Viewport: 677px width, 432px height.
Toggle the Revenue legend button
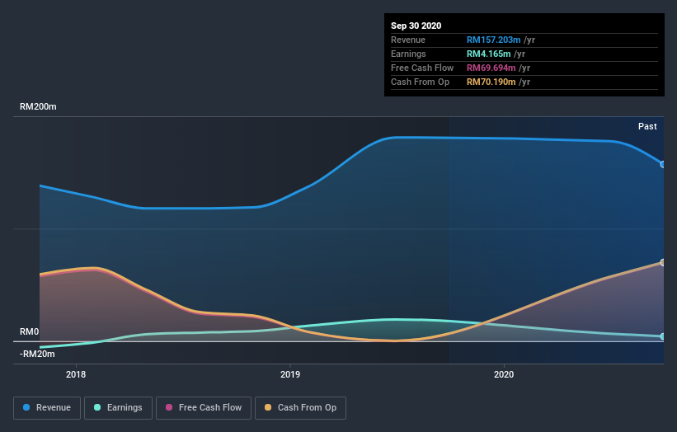(47, 408)
